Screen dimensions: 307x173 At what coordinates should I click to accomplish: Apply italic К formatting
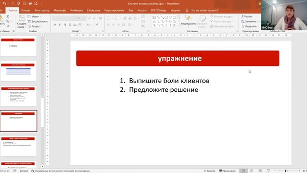click(59, 25)
